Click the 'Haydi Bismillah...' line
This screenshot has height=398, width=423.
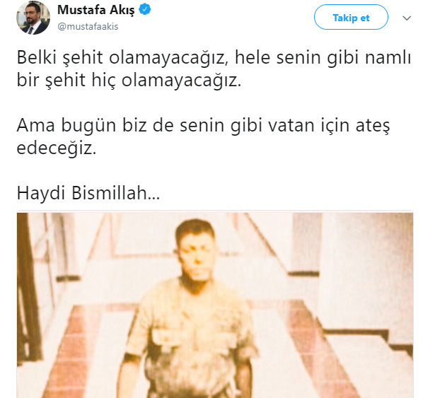[88, 193]
